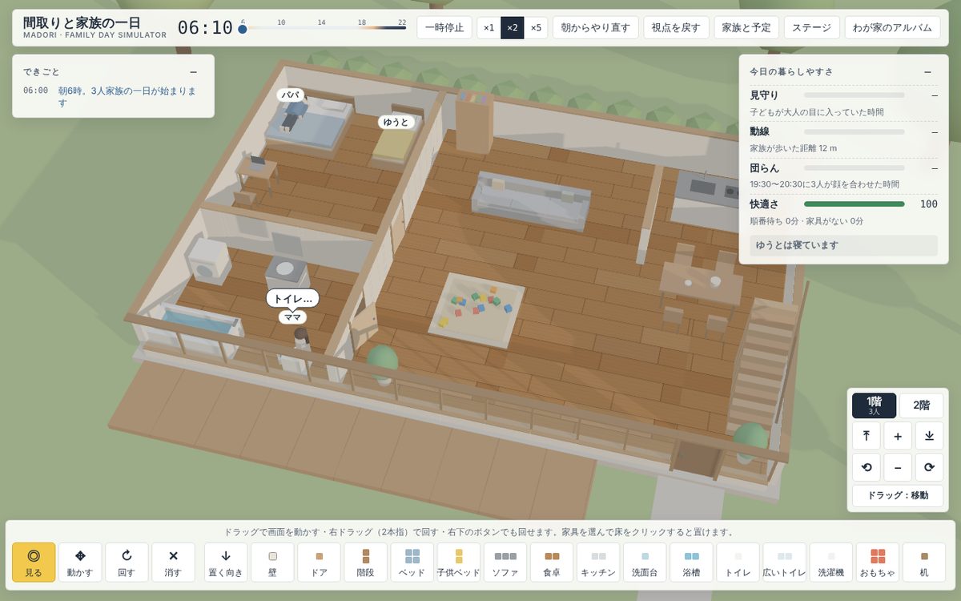Set simulation speed to ×1
The width and height of the screenshot is (961, 601).
coord(489,27)
